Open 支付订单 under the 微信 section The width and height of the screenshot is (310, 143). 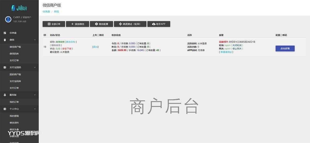(14, 60)
